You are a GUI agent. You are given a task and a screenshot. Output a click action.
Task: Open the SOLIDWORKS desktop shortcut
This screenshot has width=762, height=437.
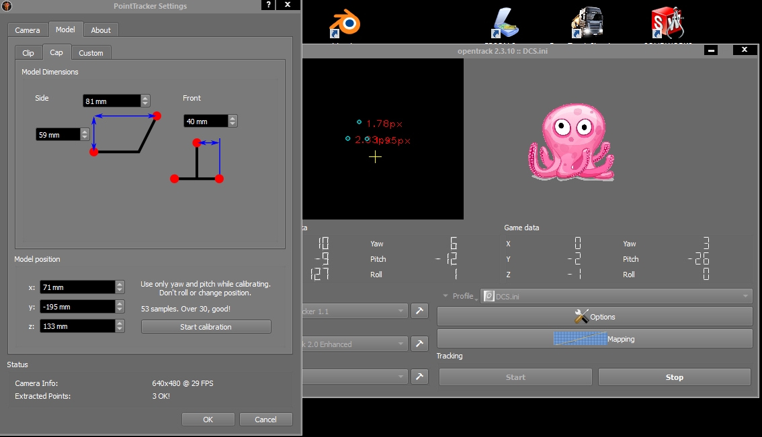666,22
